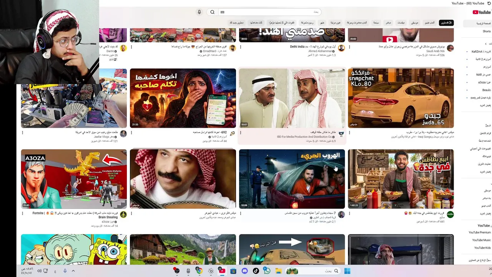The width and height of the screenshot is (492, 277).
Task: Play the A3OZA Fortnite Brain Stealing thumbnail
Action: click(x=74, y=179)
